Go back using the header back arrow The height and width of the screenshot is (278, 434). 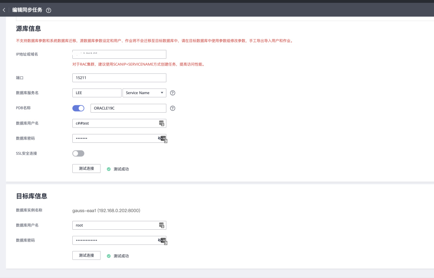[x=4, y=10]
